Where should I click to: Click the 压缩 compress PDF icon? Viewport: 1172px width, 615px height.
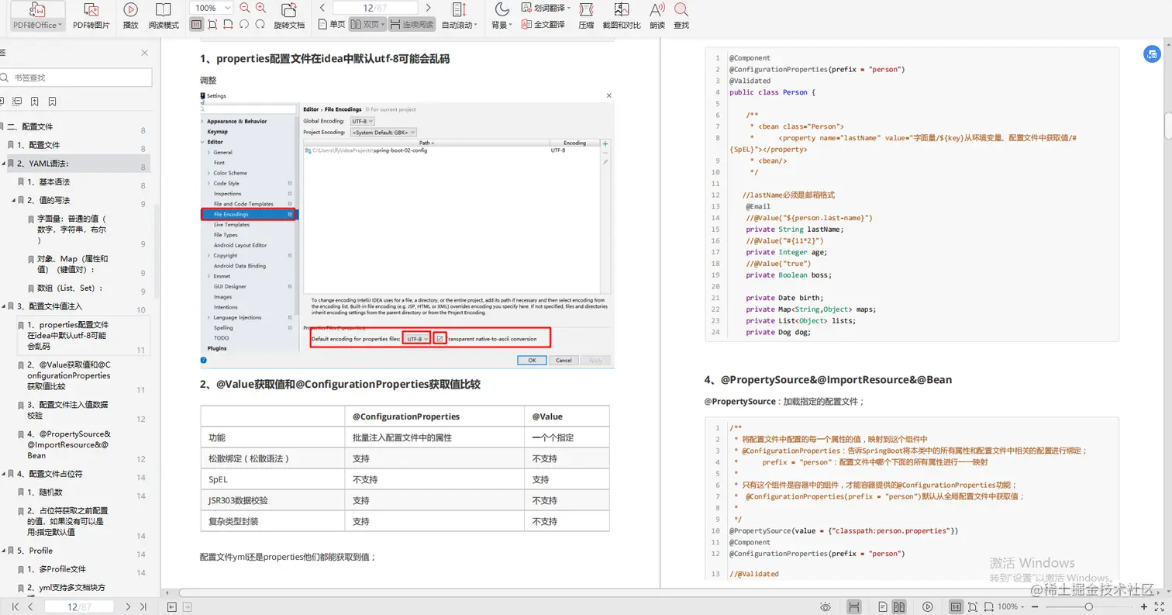[x=586, y=16]
